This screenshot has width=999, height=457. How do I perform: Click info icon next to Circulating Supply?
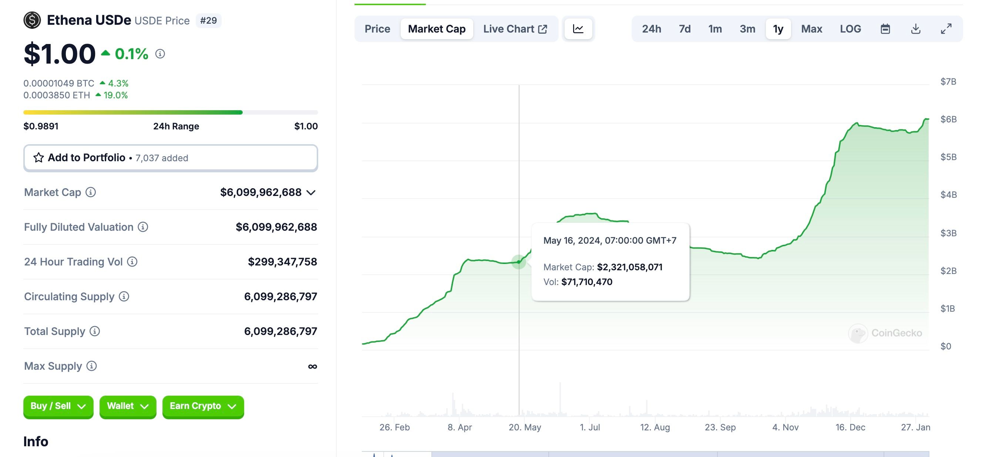124,297
